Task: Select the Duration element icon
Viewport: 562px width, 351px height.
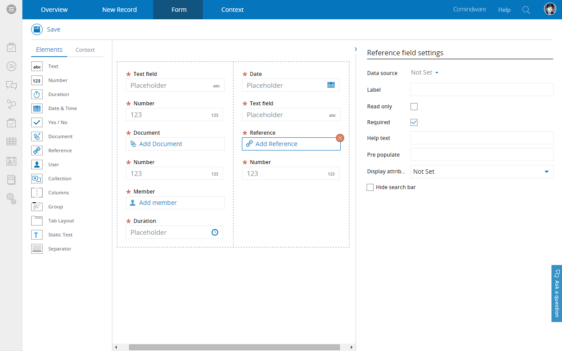Action: click(x=37, y=94)
